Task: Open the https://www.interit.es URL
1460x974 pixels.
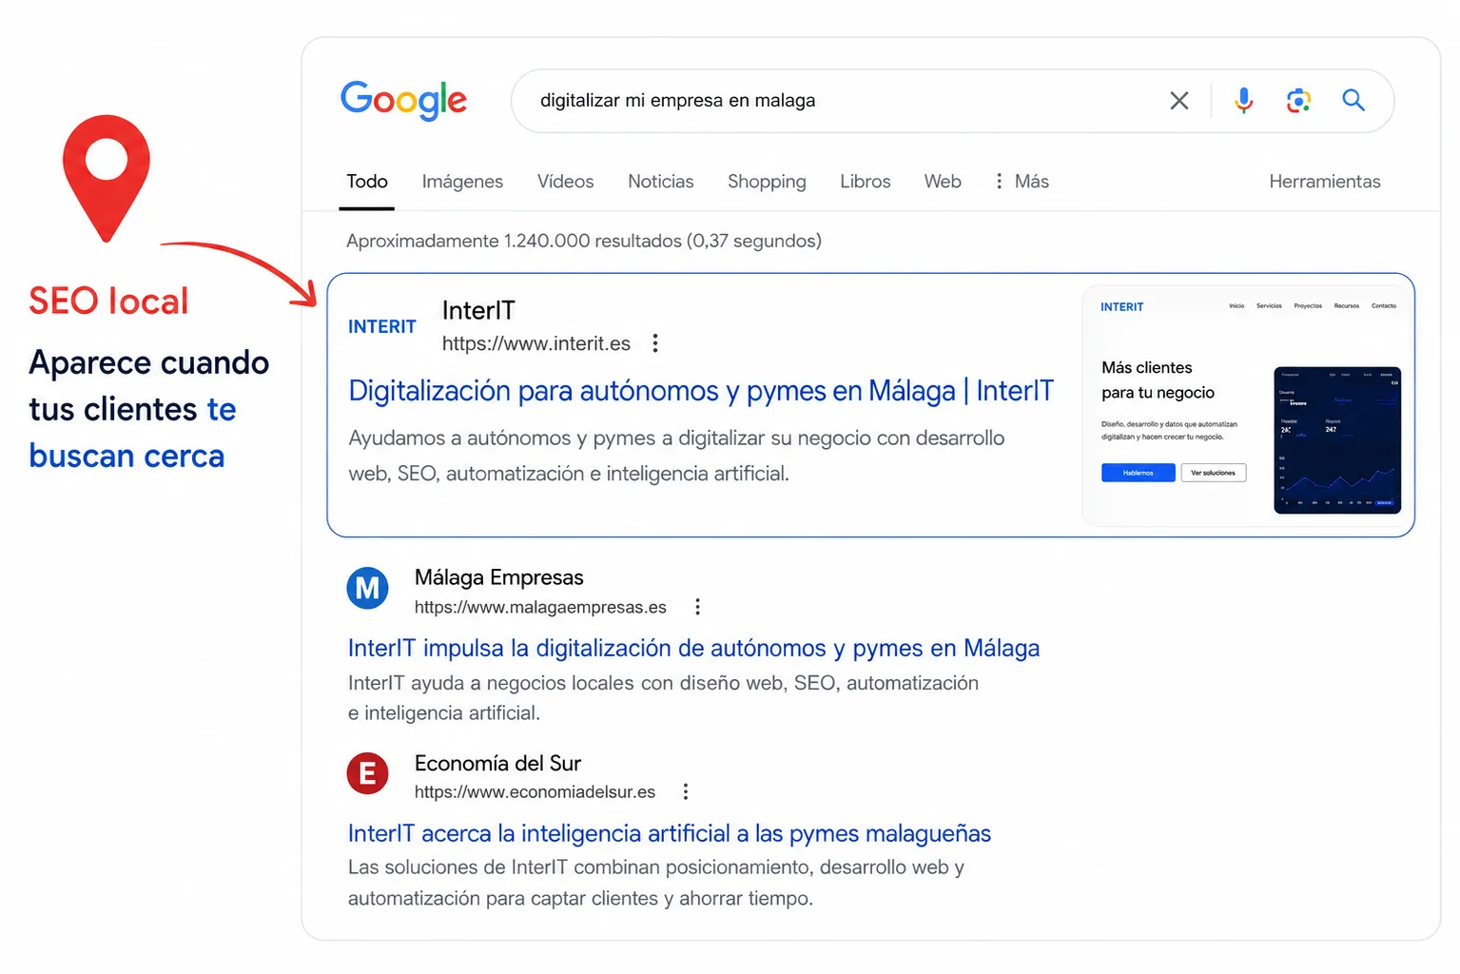Action: point(536,343)
